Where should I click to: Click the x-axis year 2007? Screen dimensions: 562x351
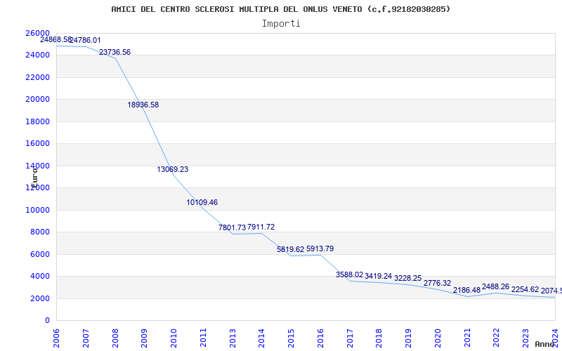click(x=86, y=338)
